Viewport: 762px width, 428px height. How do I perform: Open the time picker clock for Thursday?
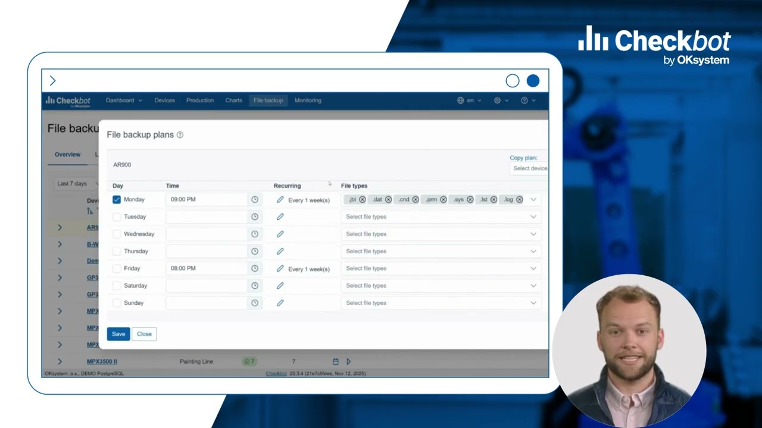click(x=255, y=251)
